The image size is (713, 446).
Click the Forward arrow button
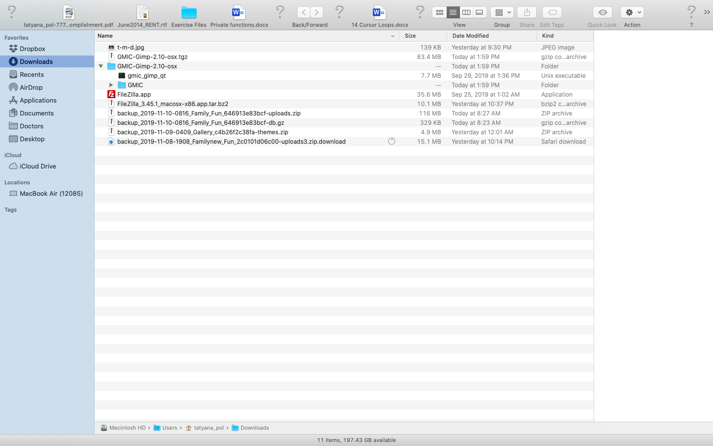tap(316, 12)
